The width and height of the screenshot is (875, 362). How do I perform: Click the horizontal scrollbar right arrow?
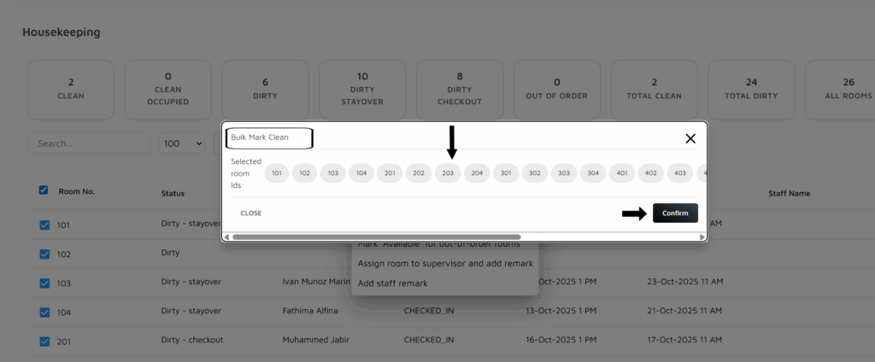(702, 236)
